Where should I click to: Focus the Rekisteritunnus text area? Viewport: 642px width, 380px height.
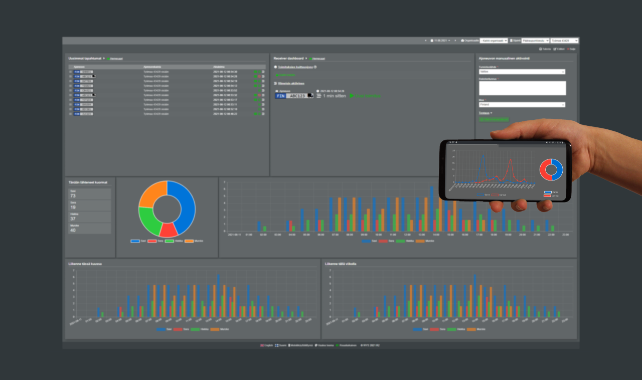tap(522, 88)
